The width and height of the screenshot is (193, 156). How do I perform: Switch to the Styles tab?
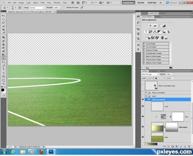[x=162, y=13]
